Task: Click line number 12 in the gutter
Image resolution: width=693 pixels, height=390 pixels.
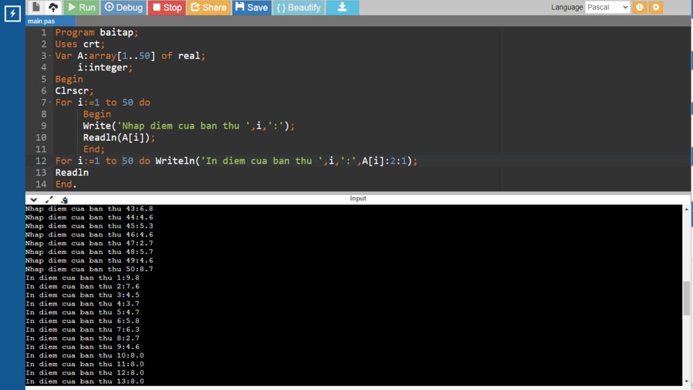Action: [x=41, y=161]
